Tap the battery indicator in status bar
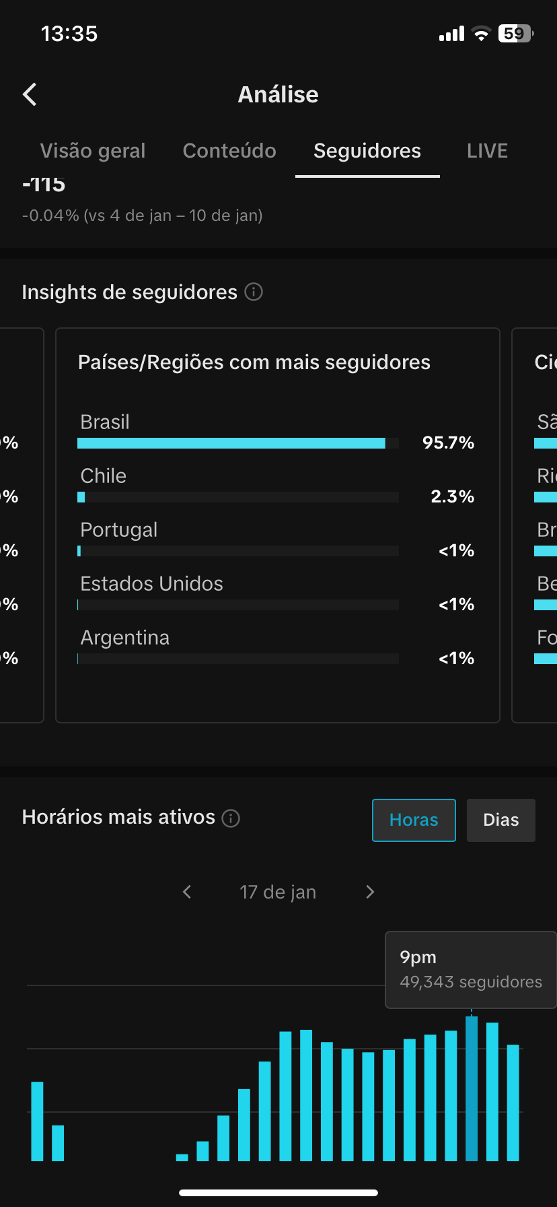 (x=515, y=34)
